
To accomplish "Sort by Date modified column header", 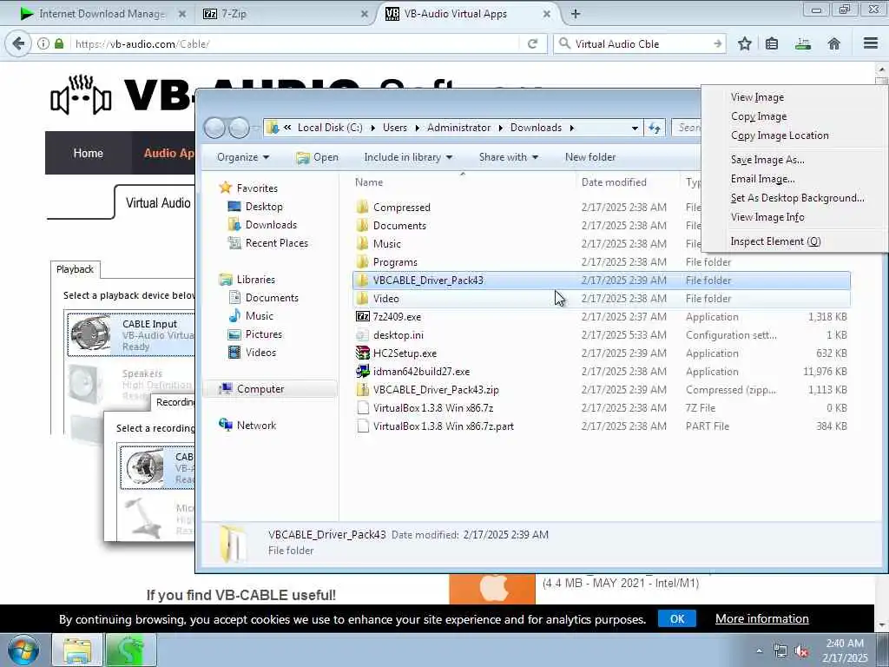I will point(614,182).
